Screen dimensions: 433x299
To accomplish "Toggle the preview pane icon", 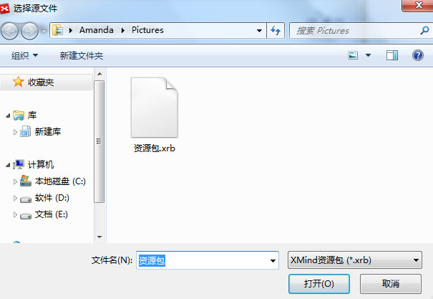I will 392,55.
